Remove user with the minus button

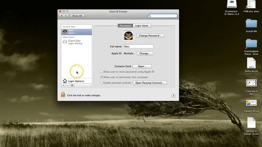68,85
